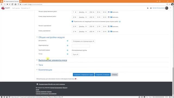Open the user menu dropdown arrow
Image resolution: width=174 pixels, height=98 pixels.
pyautogui.click(x=170, y=8)
